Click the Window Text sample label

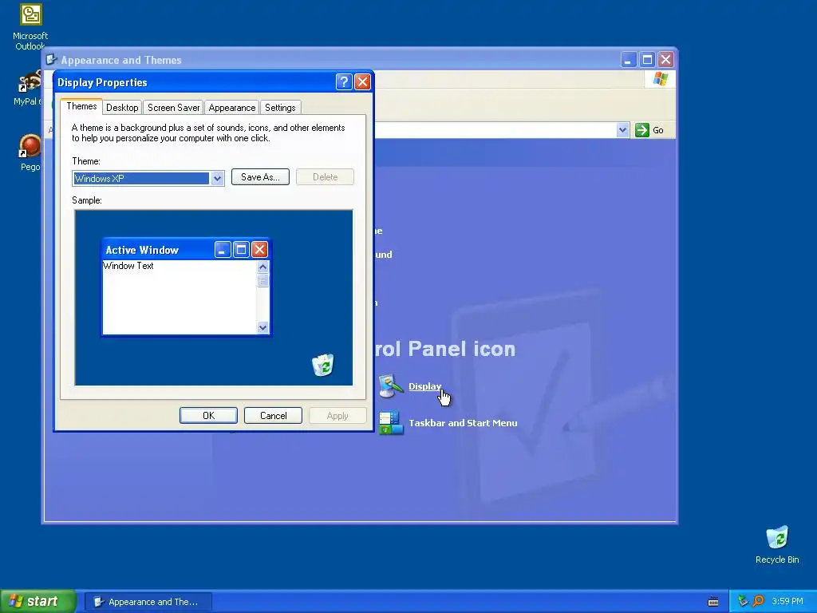[x=128, y=266]
